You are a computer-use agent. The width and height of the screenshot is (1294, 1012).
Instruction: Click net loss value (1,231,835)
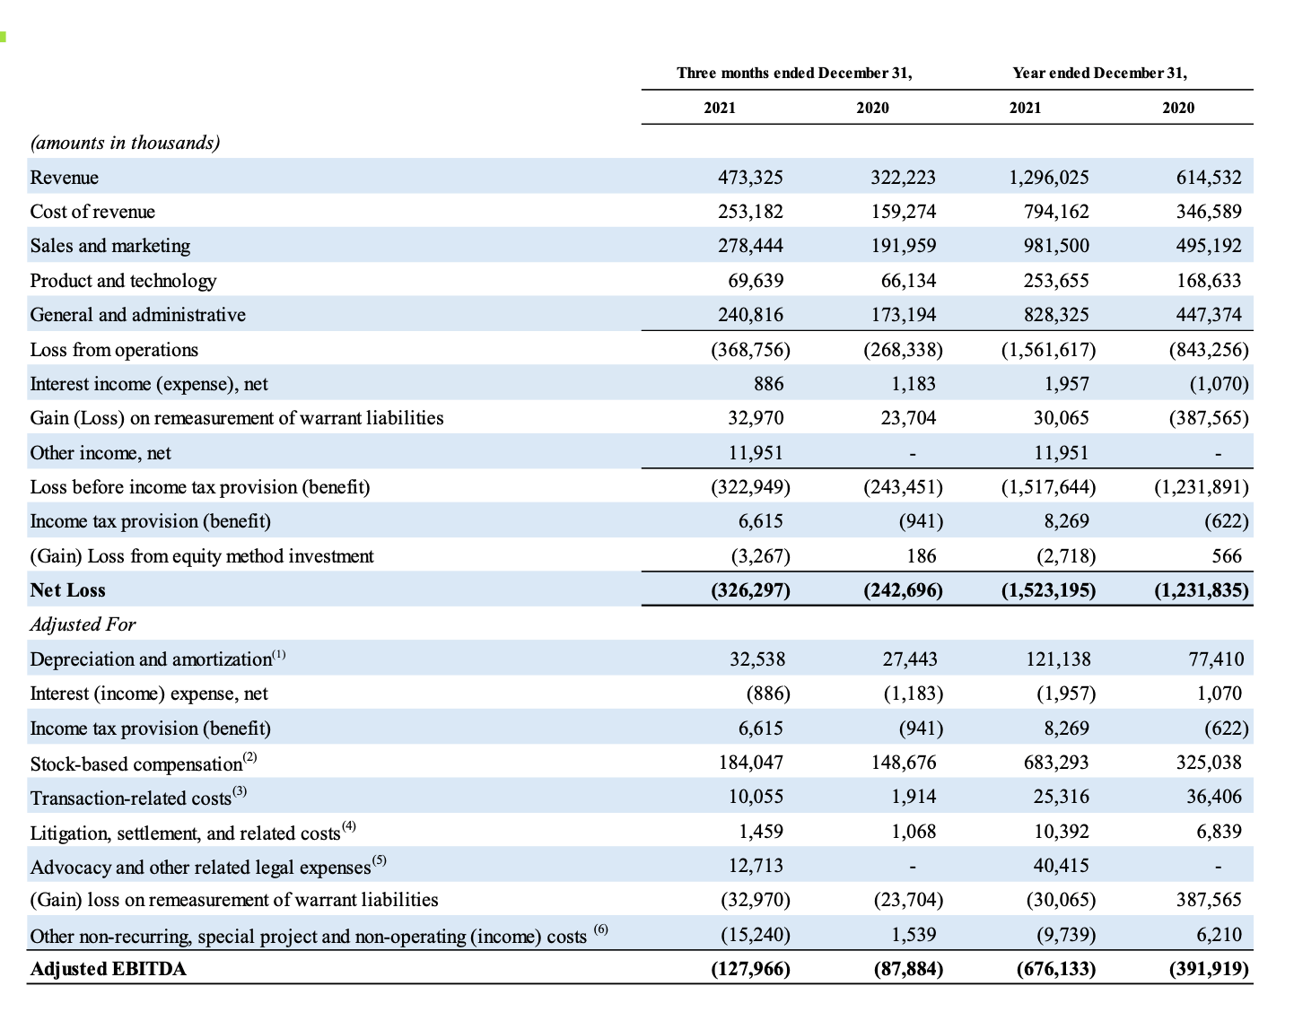click(1202, 590)
